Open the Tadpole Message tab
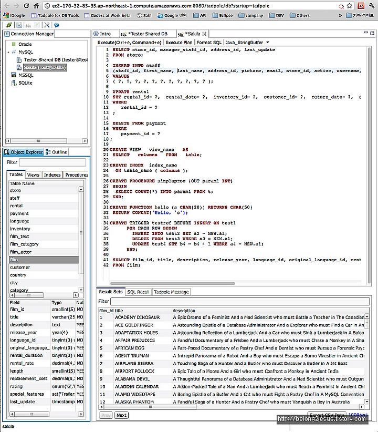This screenshot has width=378, height=432. click(171, 292)
